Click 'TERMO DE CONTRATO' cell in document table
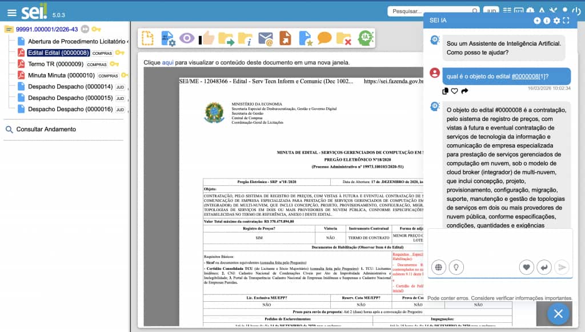The height and width of the screenshot is (332, 585). coord(368,238)
